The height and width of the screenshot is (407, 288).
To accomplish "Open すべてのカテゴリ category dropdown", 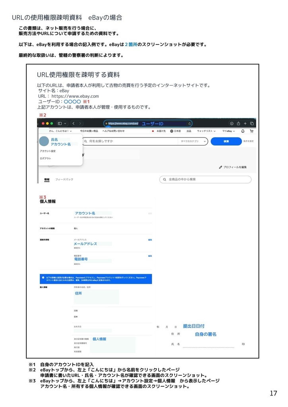I will point(193,141).
